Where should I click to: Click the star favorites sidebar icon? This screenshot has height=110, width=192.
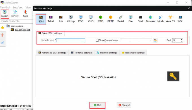[x=3, y=28]
